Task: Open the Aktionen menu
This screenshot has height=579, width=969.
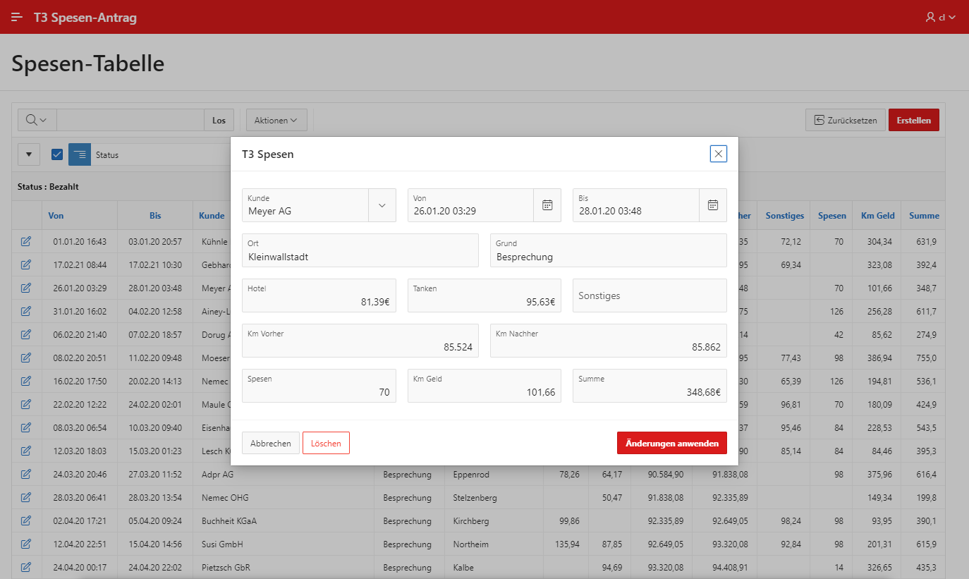Action: point(276,121)
